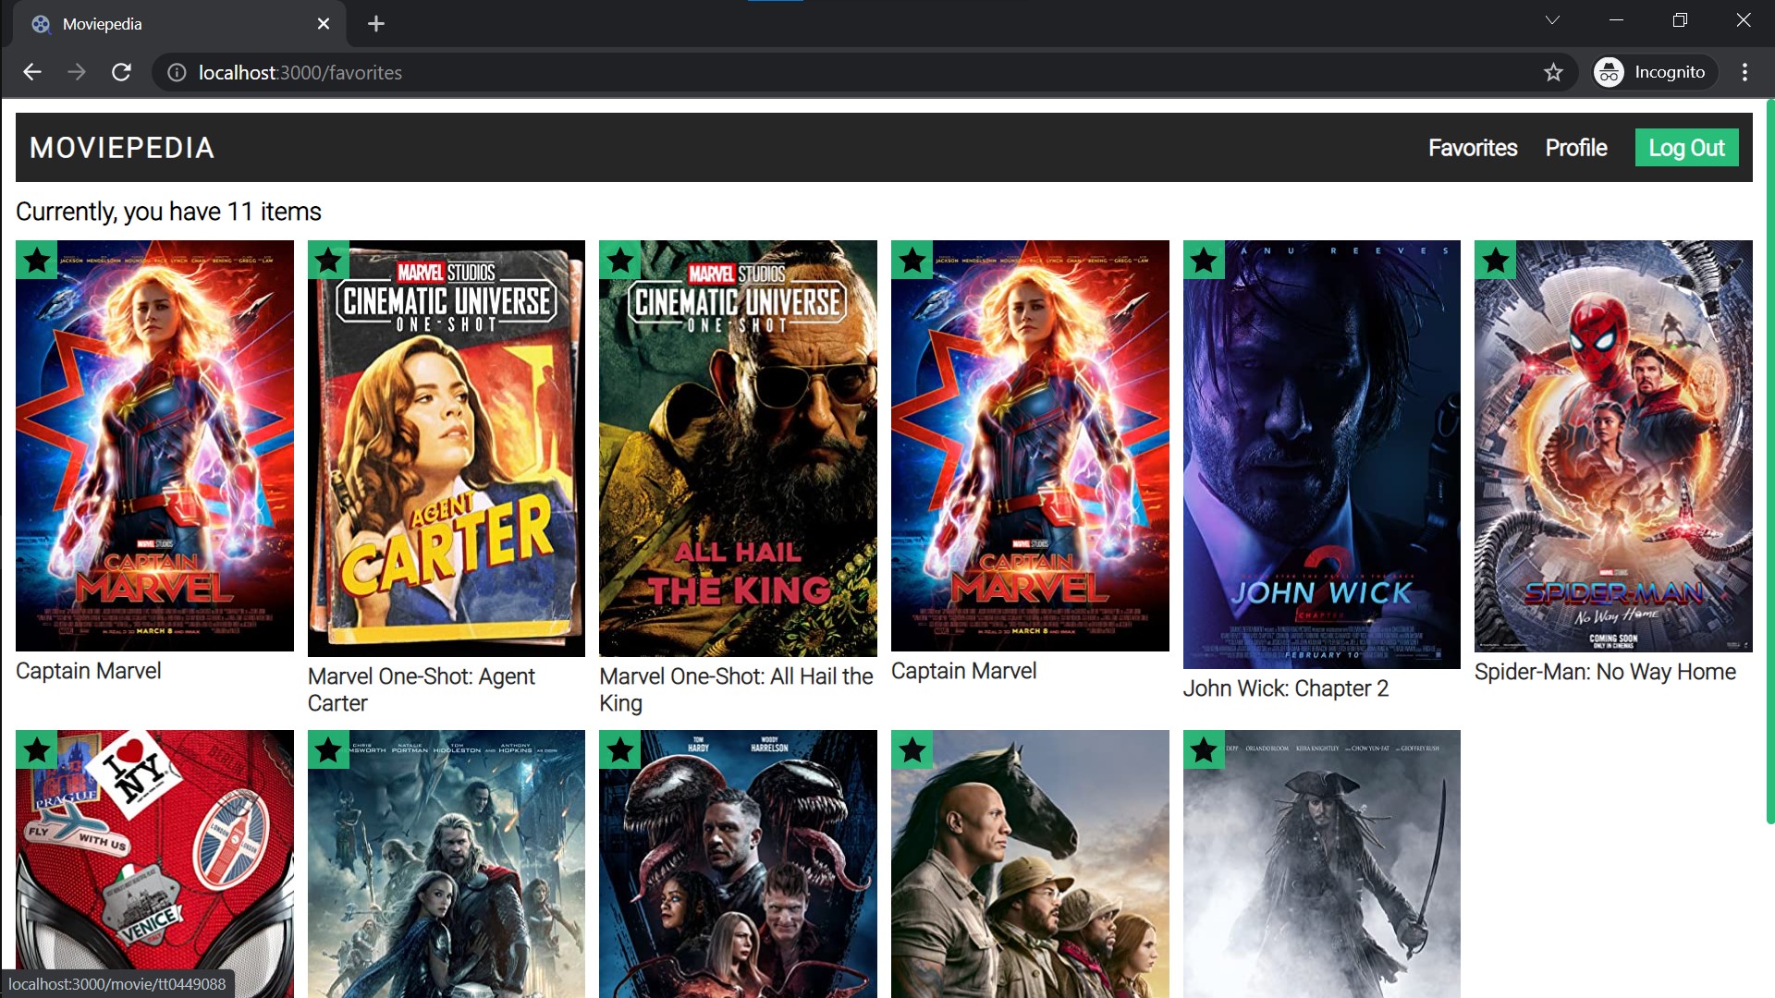
Task: Click the forward navigation arrow
Action: click(x=77, y=72)
